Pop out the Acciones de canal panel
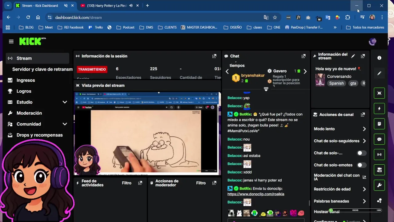The width and height of the screenshot is (394, 222). click(363, 115)
